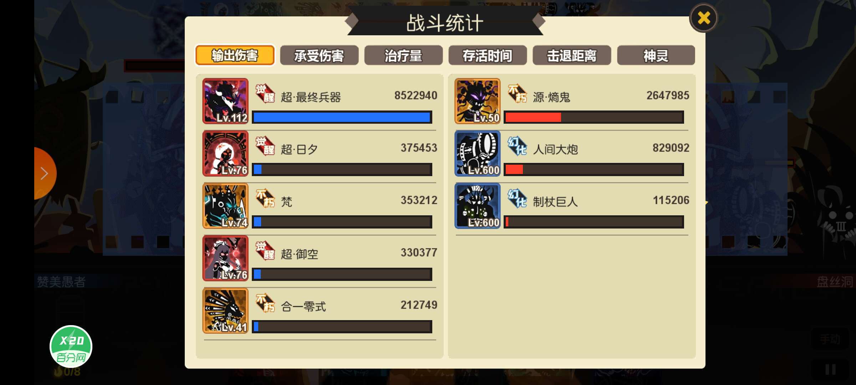Open the 合一零式 Lv.41 portrait
Viewport: 856px width, 385px height.
pos(225,311)
